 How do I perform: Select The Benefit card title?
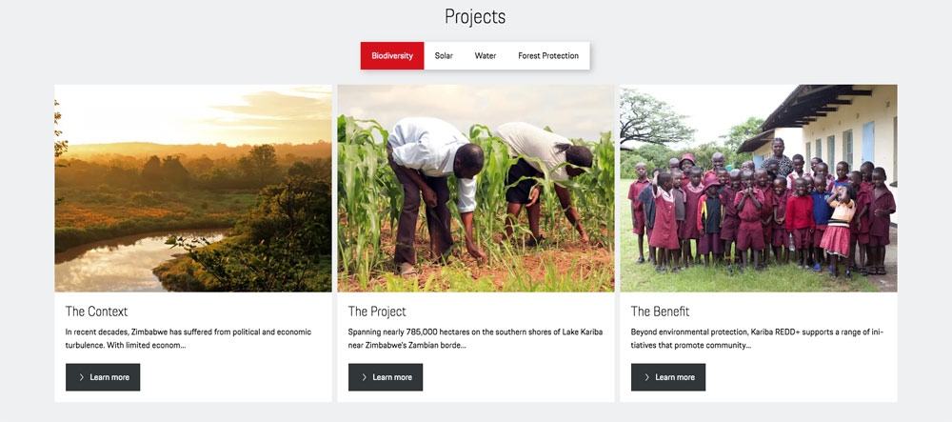pos(660,311)
